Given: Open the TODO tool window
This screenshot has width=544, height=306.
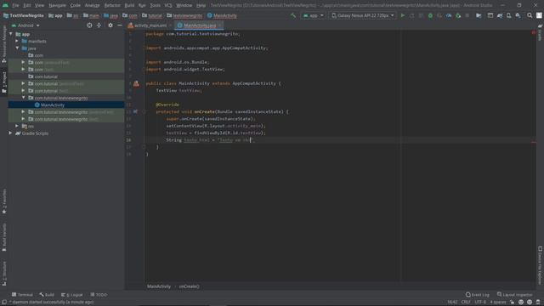Looking at the screenshot, I should pos(99,295).
